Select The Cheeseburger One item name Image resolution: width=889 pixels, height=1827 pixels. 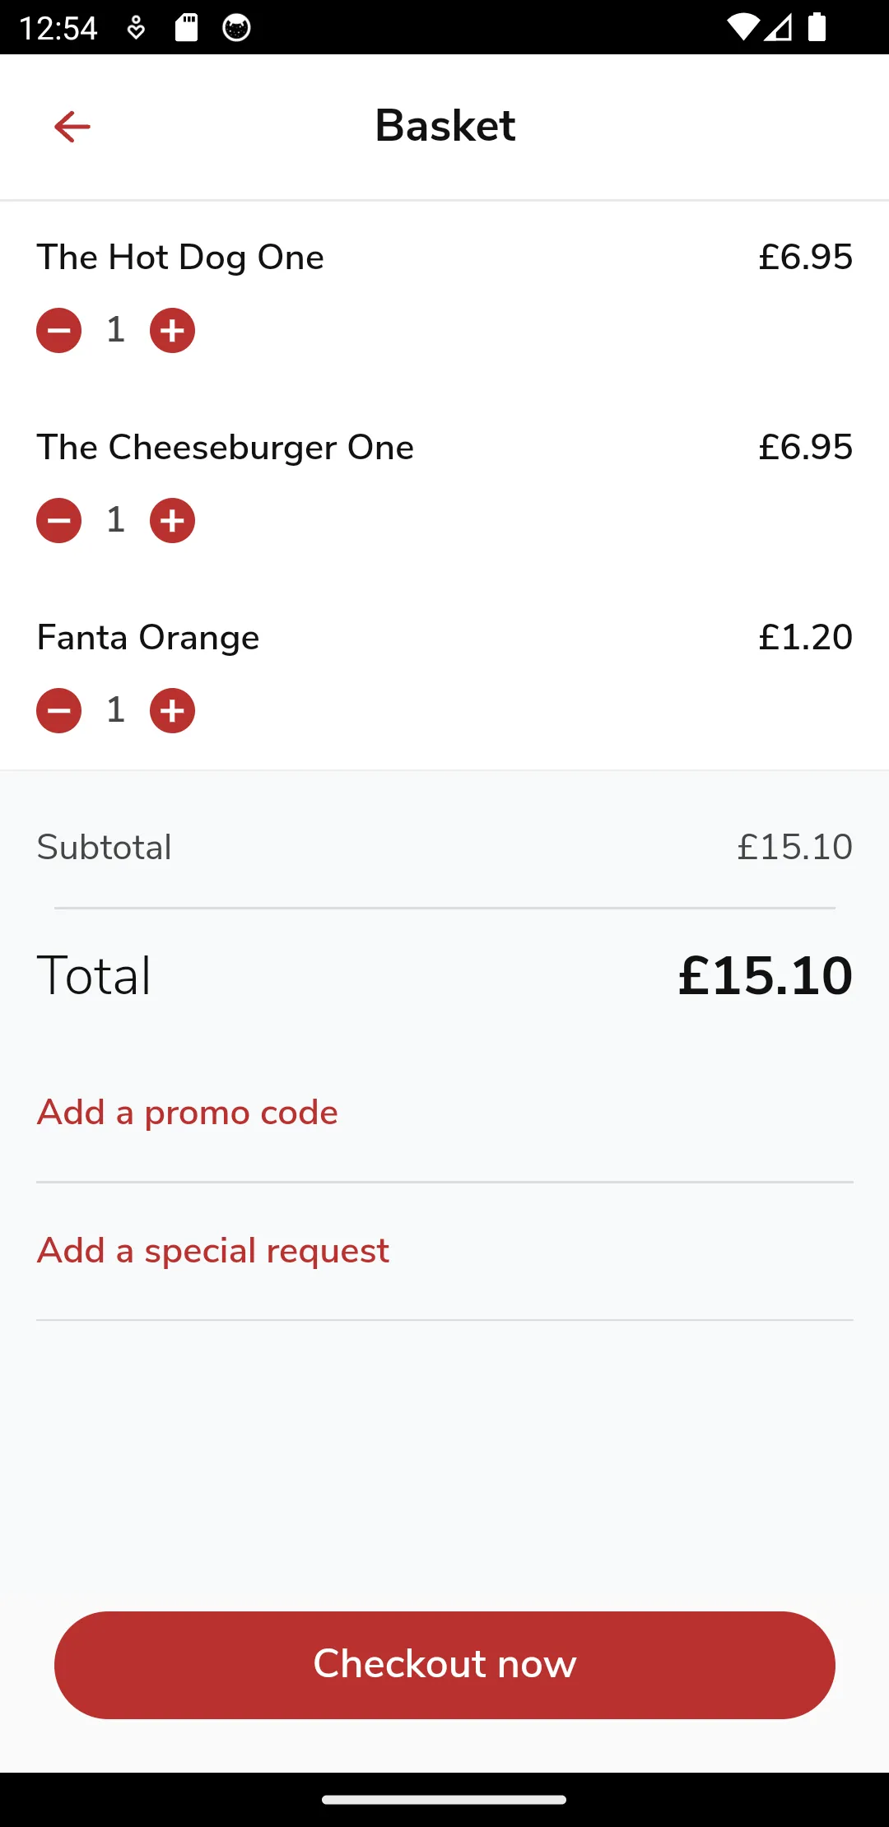[x=226, y=448]
